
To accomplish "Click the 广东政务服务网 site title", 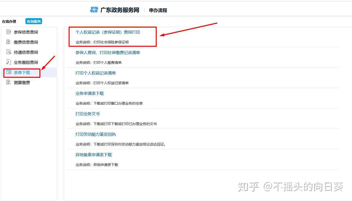I will pos(120,10).
